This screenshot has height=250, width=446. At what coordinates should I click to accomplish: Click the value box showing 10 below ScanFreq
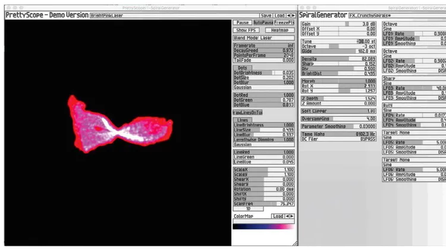(x=248, y=209)
